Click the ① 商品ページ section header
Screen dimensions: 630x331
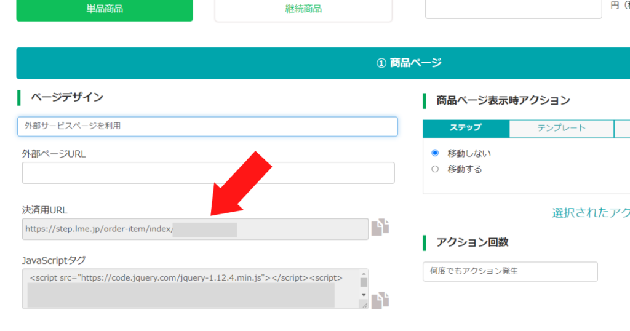click(323, 63)
